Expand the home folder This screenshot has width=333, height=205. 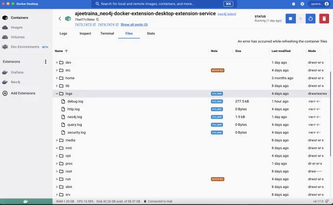pyautogui.click(x=57, y=78)
